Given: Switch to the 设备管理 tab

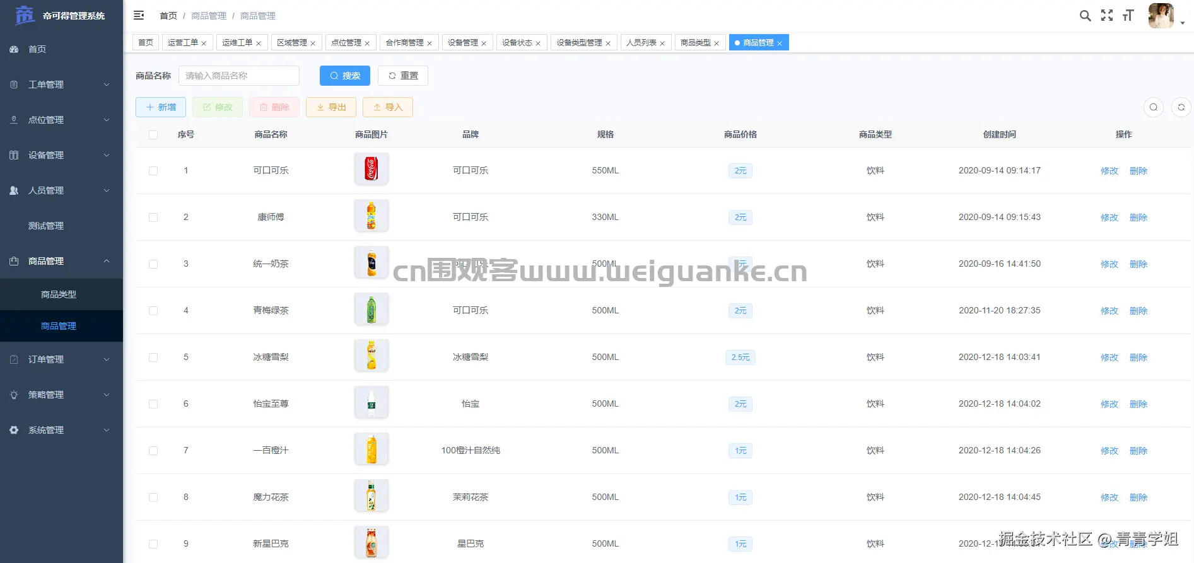Looking at the screenshot, I should [x=467, y=42].
